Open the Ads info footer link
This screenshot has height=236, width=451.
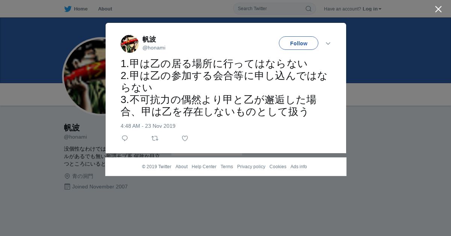point(298,167)
